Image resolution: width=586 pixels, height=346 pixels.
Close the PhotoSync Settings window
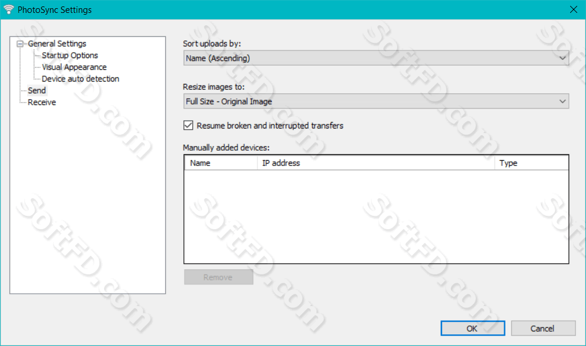(x=573, y=10)
